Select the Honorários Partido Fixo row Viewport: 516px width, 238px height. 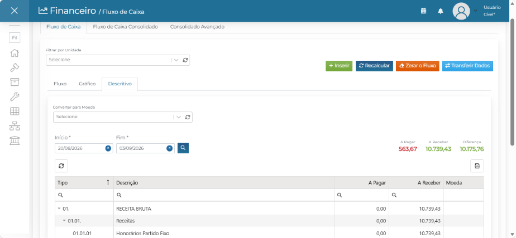coord(269,234)
